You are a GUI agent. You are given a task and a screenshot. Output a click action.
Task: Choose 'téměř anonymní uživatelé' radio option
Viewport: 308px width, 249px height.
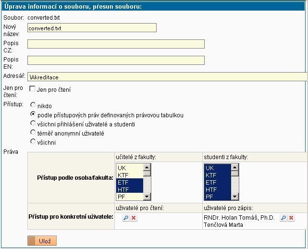pos(33,133)
